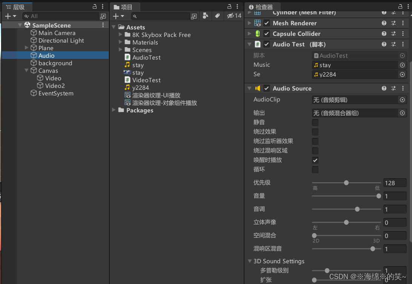Image resolution: width=412 pixels, height=284 pixels.
Task: Open Audio Source component menu
Action: (x=403, y=88)
